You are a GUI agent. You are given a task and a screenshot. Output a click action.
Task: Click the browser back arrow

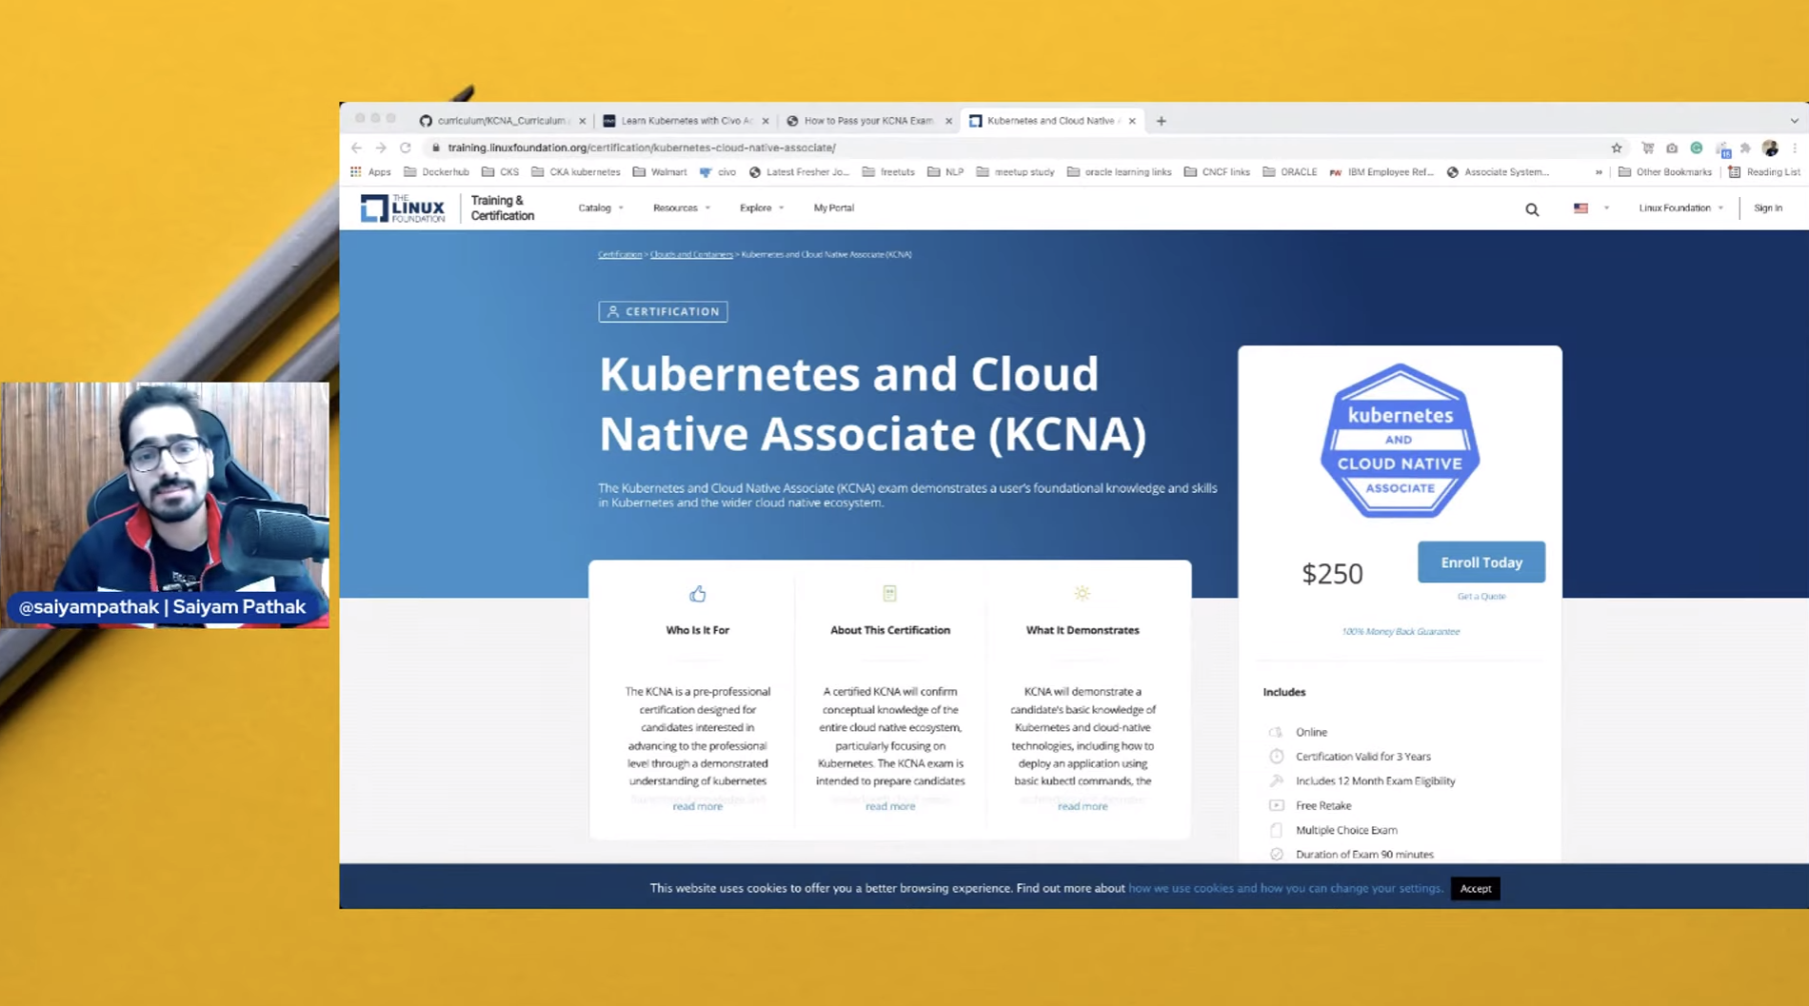point(356,148)
